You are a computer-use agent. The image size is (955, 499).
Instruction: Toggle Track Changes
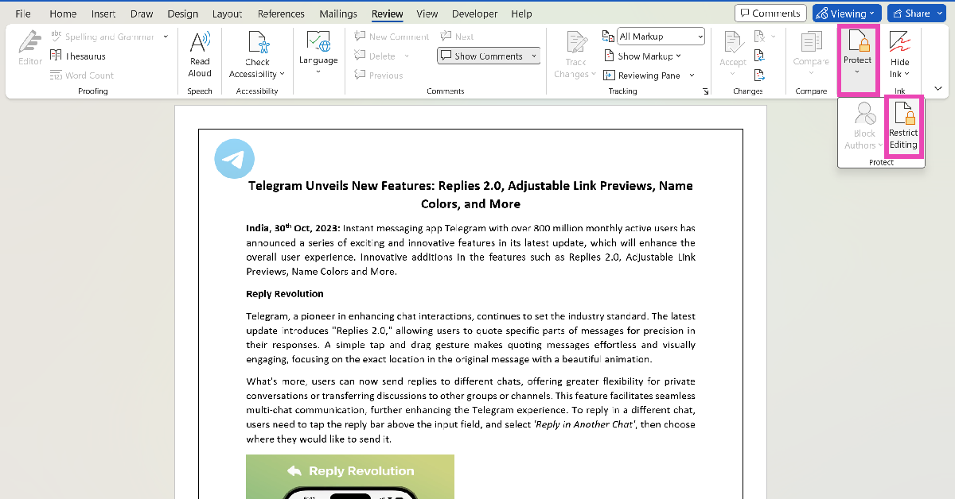pos(576,54)
